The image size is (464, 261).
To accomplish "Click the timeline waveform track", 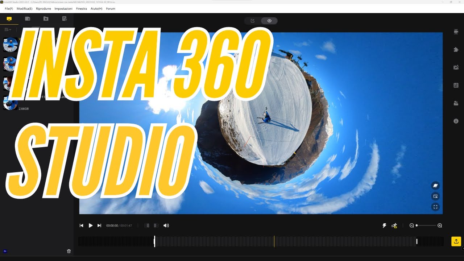I will 261,241.
